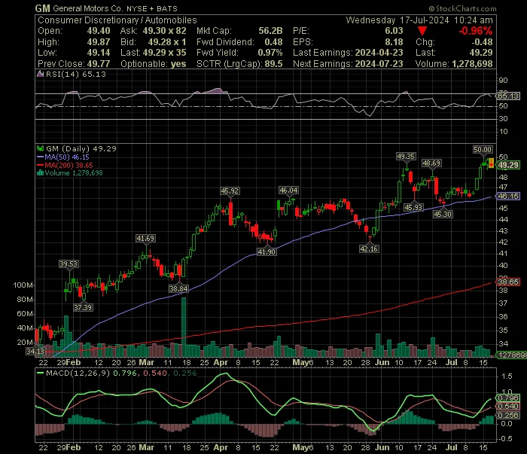This screenshot has height=454, width=527.
Task: Click the MACD histogram axis tag 0.256
Action: click(508, 416)
